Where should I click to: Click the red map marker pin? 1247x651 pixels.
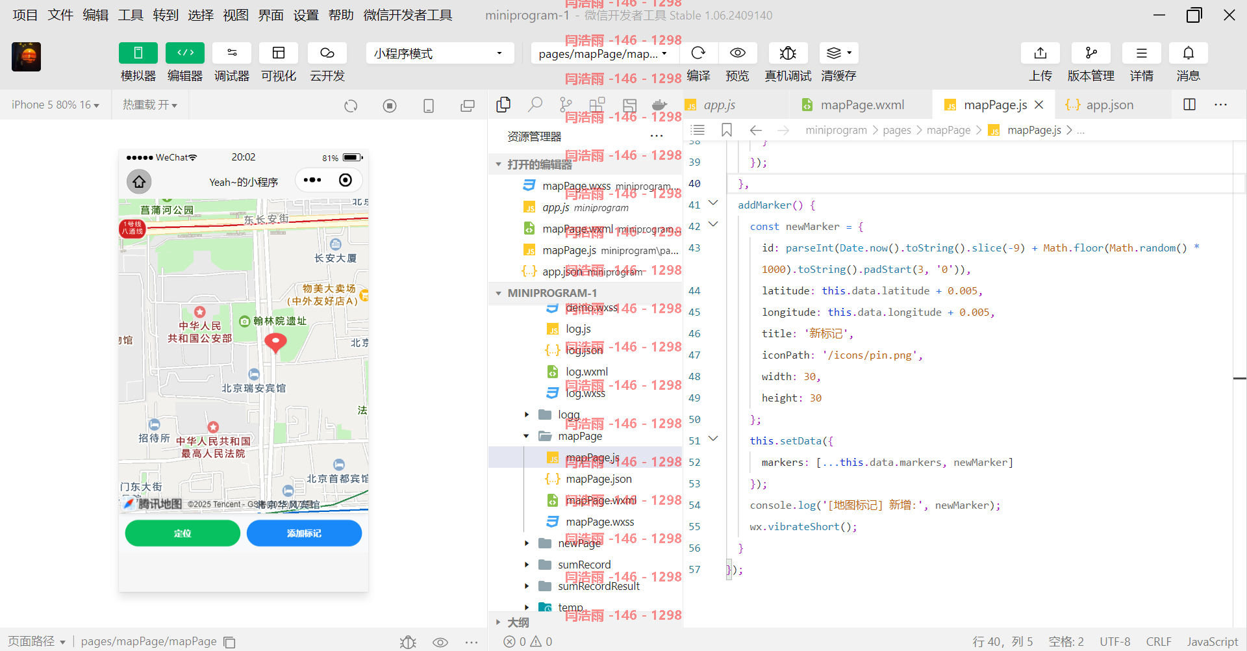coord(275,342)
